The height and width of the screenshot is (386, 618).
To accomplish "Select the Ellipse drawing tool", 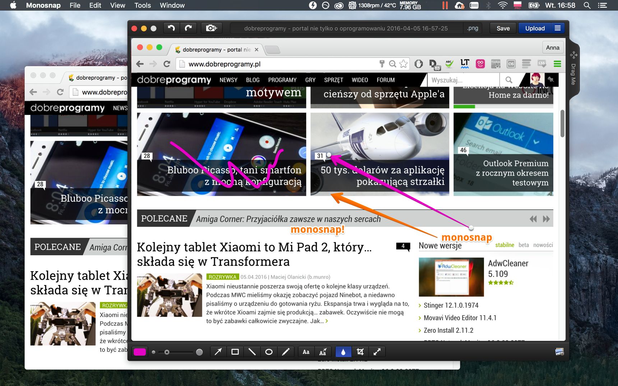I will 269,352.
